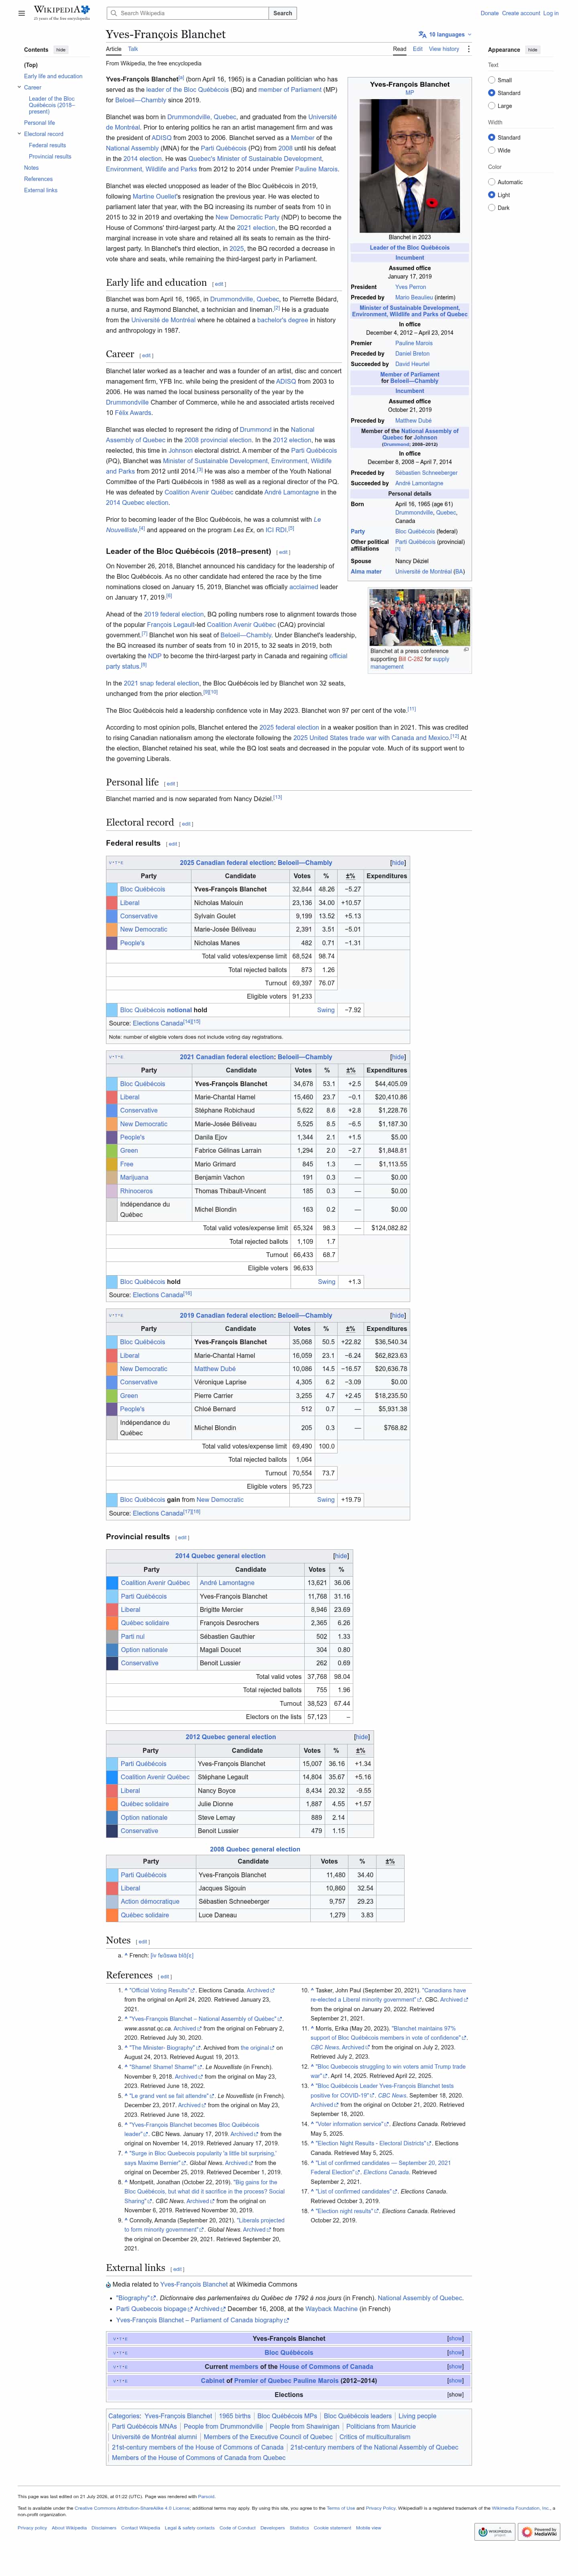Click the Elections Canada source under 2021 table

(x=158, y=1295)
